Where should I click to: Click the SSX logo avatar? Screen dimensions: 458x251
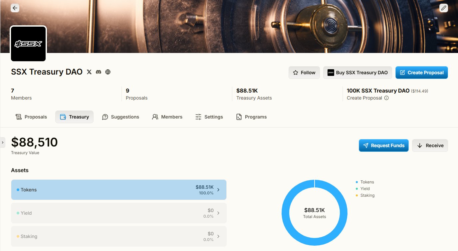pyautogui.click(x=28, y=44)
